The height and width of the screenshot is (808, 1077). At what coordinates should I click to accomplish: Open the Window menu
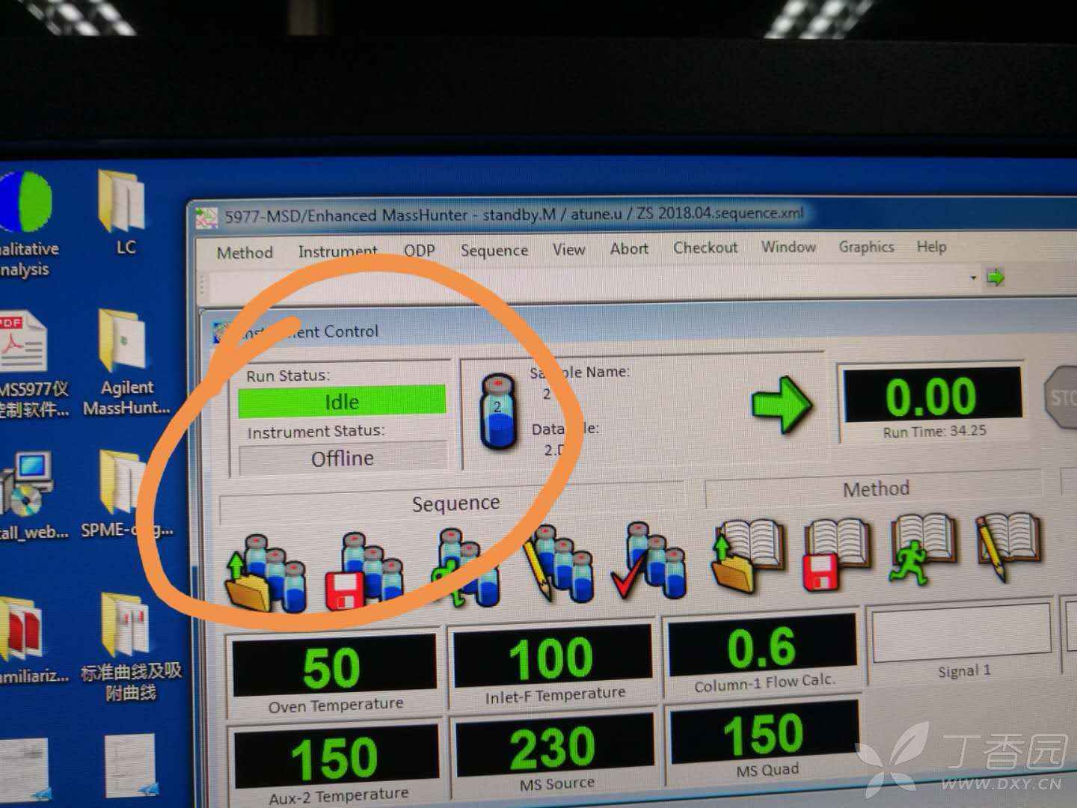(x=788, y=247)
